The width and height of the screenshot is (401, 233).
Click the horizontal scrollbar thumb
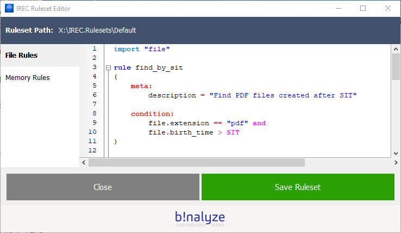197,162
